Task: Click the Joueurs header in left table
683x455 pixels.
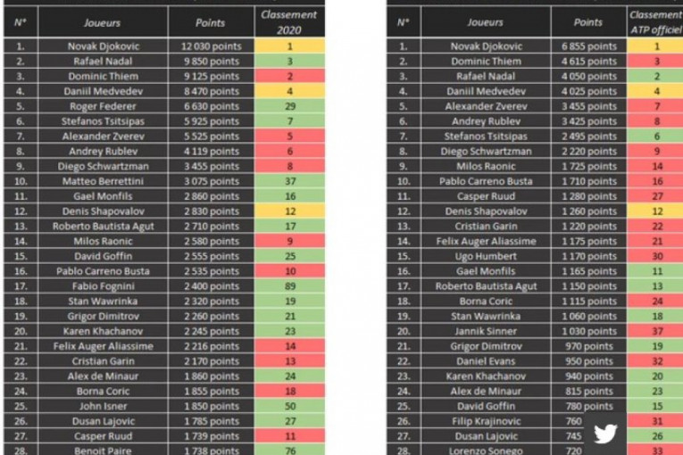Action: (102, 22)
